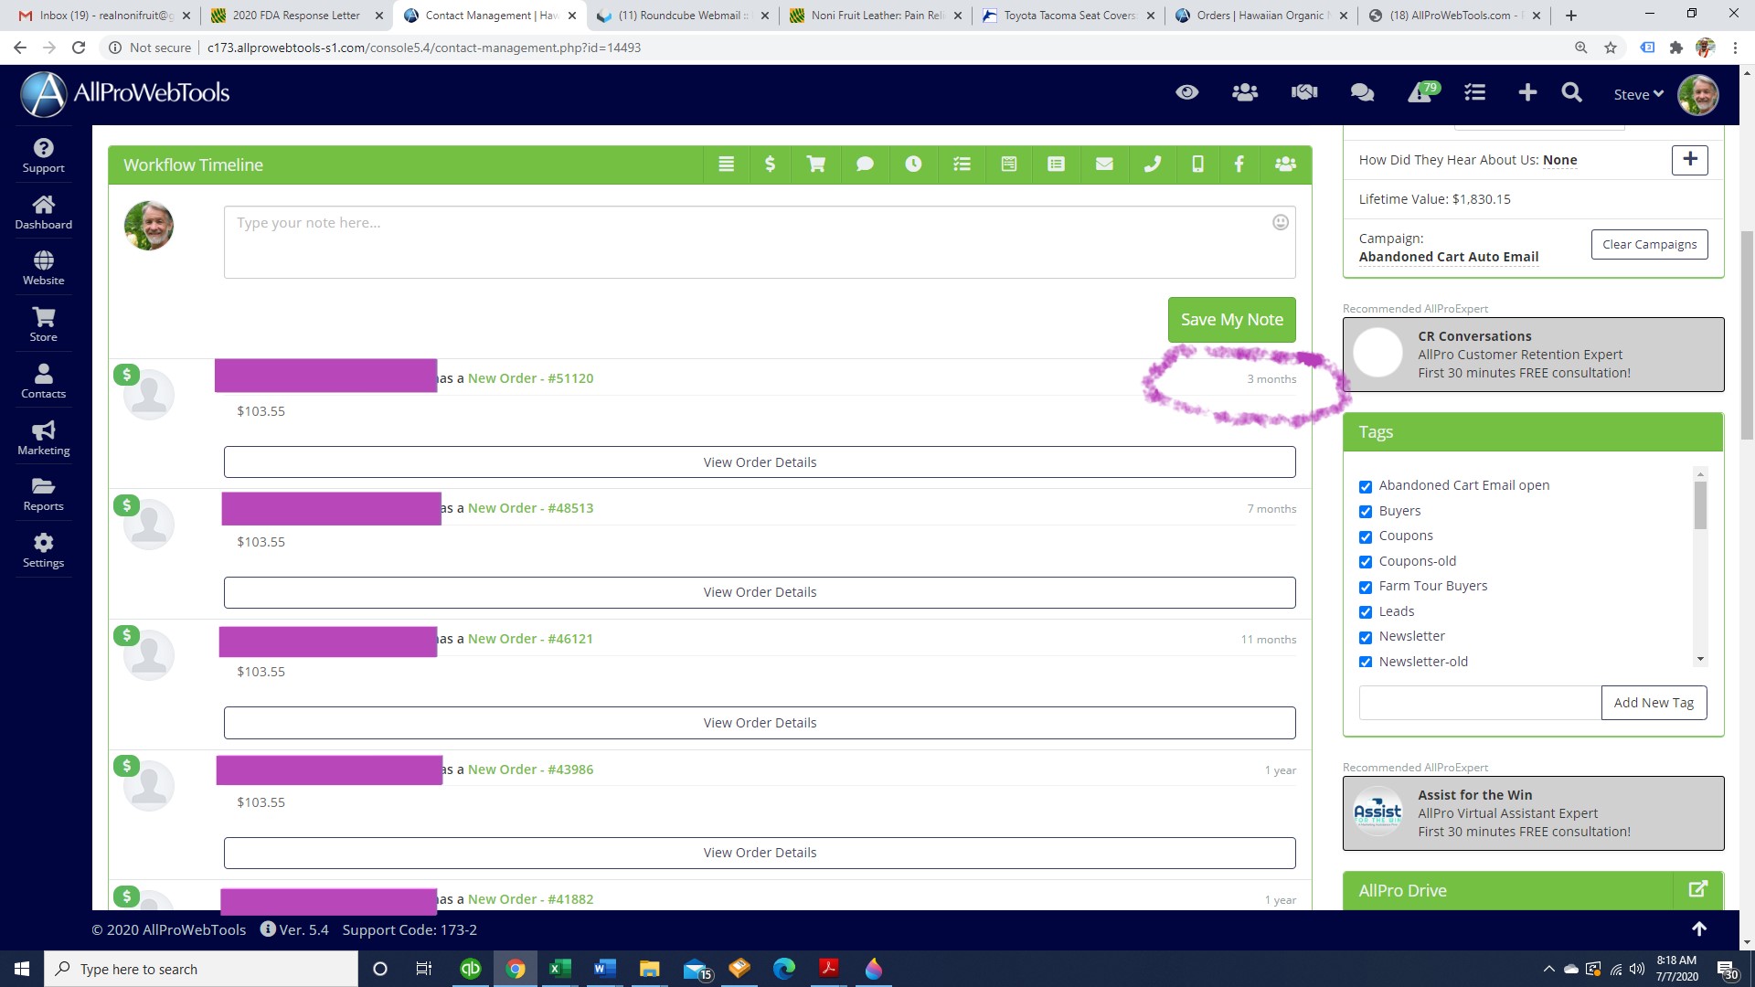
Task: View Order Details for order #48513
Action: [x=760, y=592]
